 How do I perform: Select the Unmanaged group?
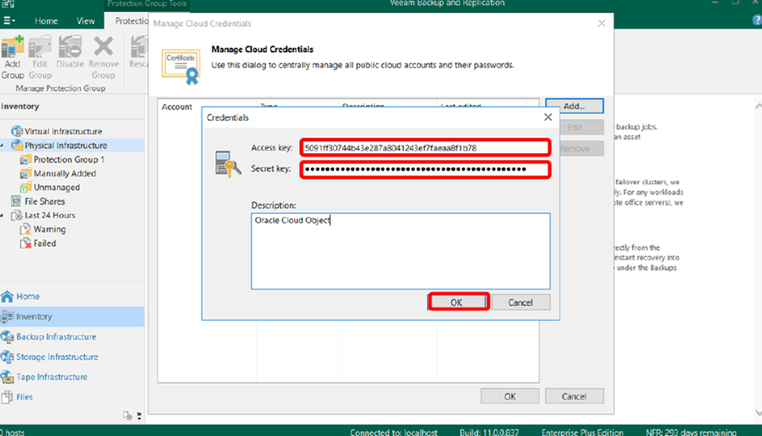tap(56, 187)
